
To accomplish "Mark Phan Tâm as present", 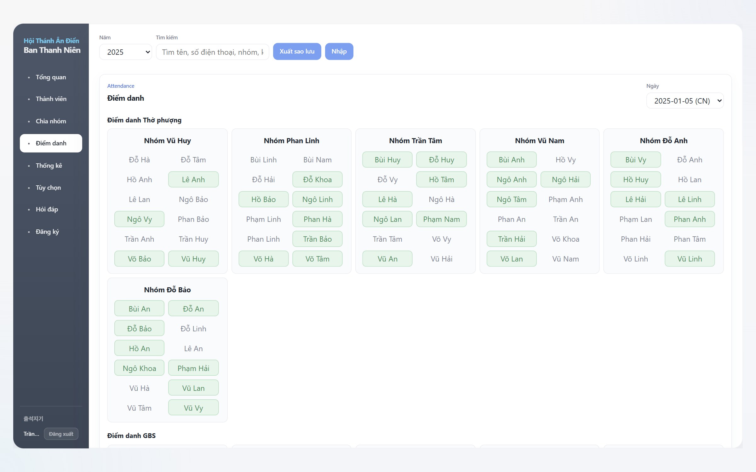I will [690, 239].
